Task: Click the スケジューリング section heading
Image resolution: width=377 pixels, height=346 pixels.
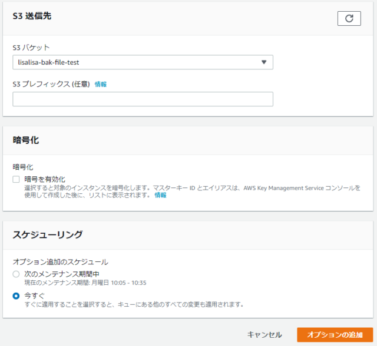Action: (48, 234)
